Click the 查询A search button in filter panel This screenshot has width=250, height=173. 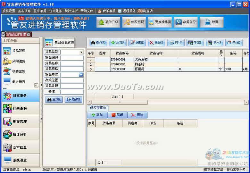(54, 99)
